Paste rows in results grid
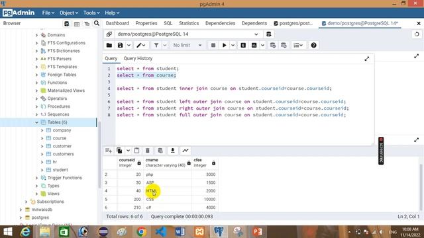The image size is (424, 238). (x=137, y=151)
